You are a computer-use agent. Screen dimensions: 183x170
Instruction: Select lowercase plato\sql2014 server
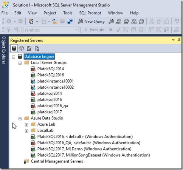(50, 94)
